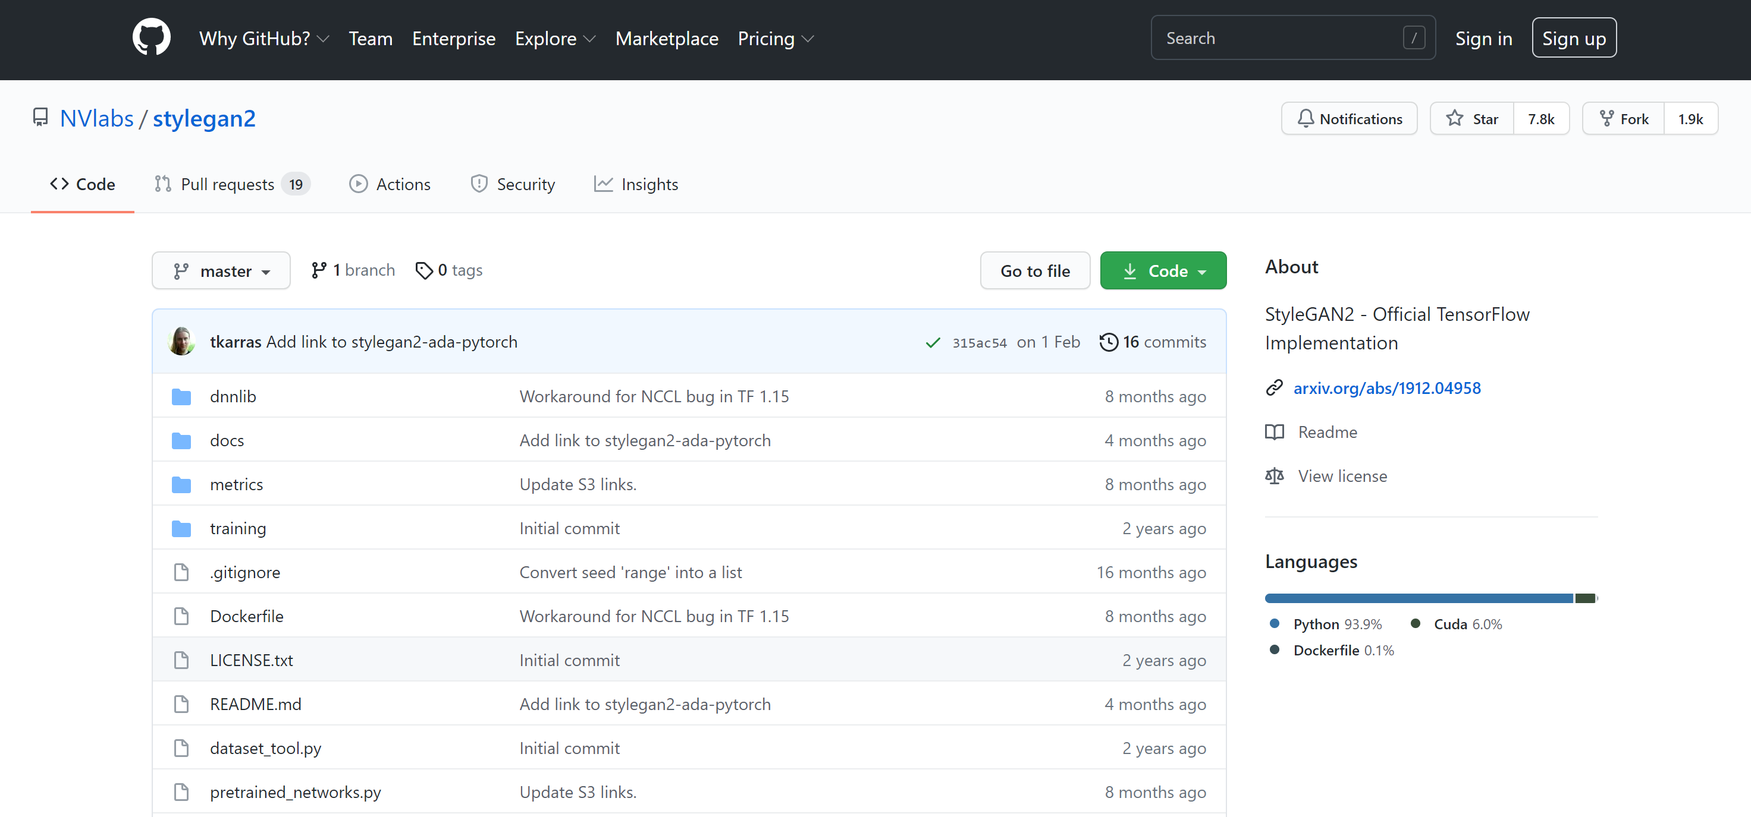
Task: Click the tags icon next to 0 tags
Action: point(424,271)
